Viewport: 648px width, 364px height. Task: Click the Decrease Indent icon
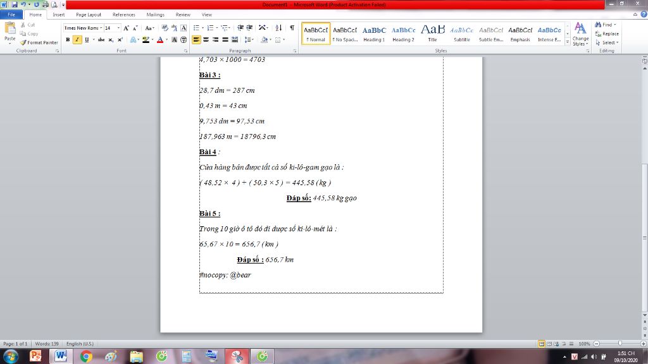240,28
